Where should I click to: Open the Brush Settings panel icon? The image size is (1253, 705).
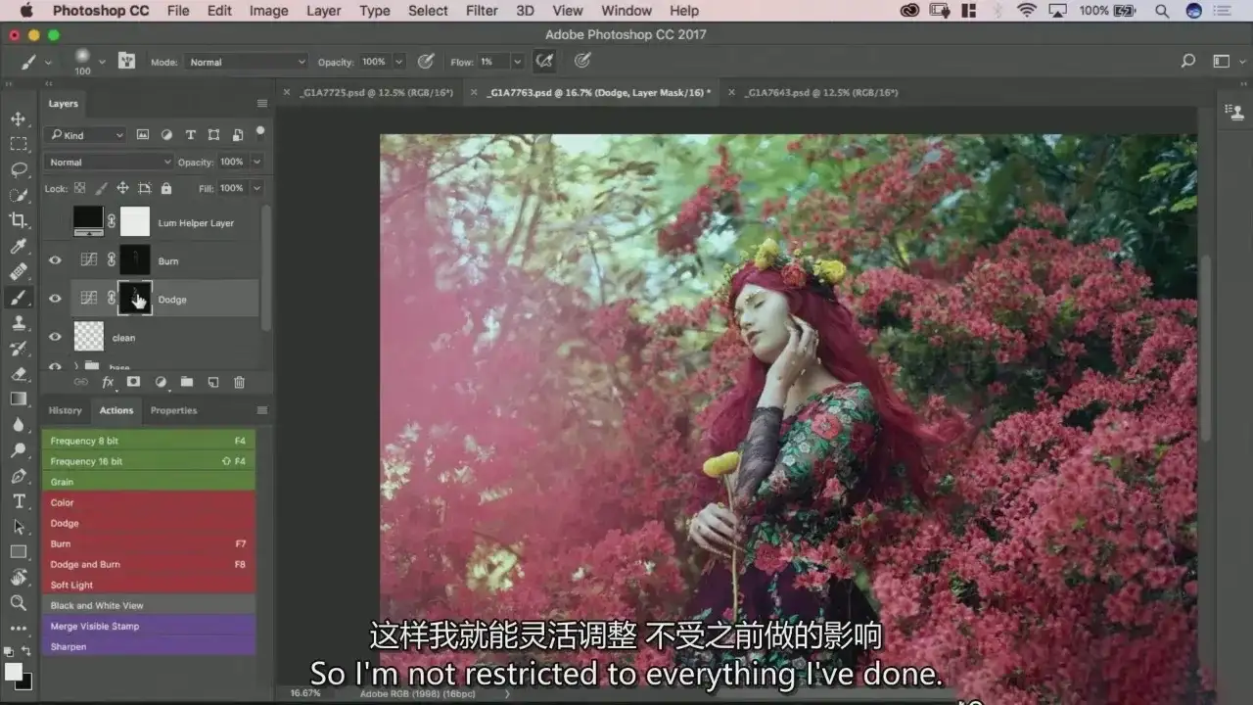click(126, 61)
